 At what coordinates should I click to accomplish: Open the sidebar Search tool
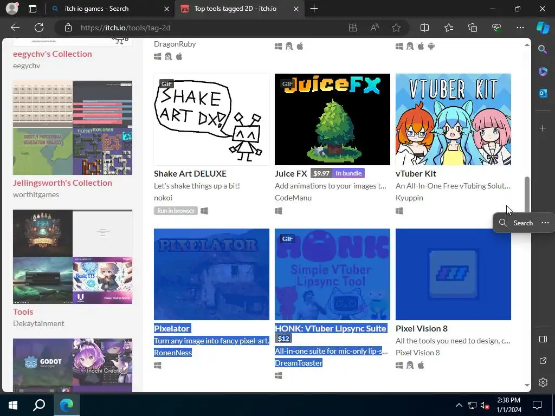tap(543, 49)
